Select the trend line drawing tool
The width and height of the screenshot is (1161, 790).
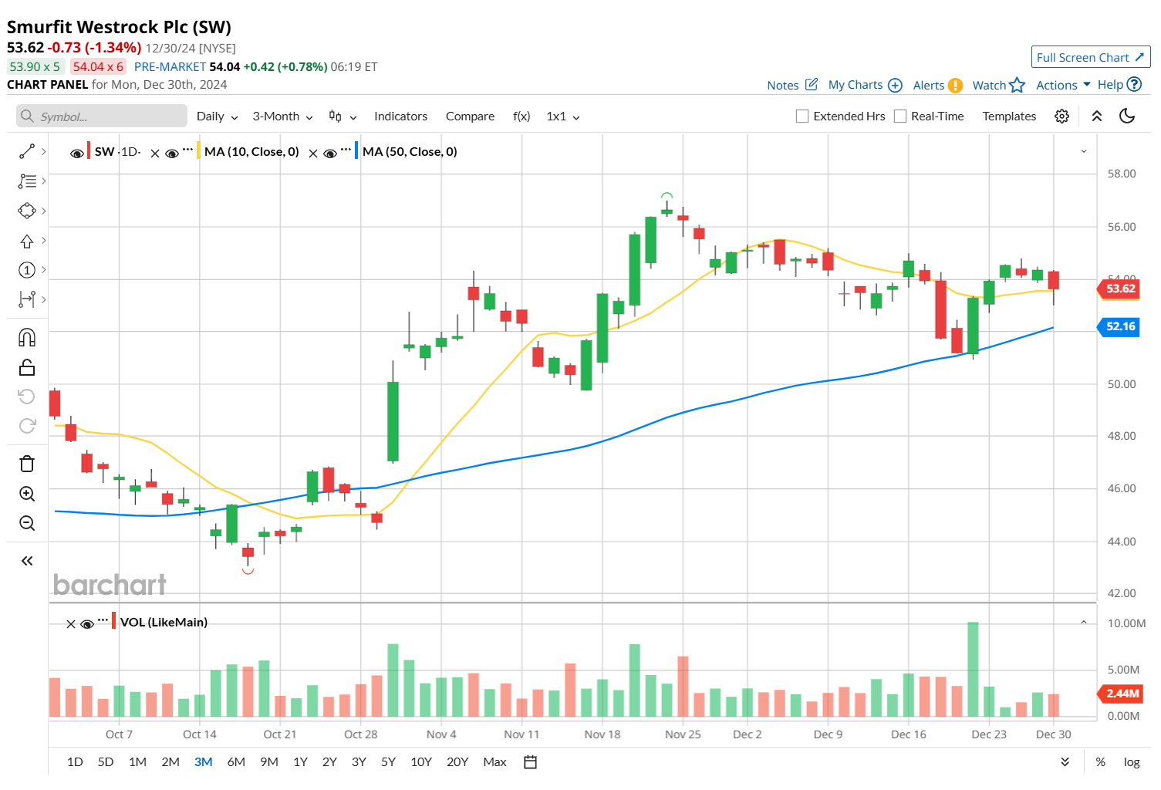tap(27, 152)
